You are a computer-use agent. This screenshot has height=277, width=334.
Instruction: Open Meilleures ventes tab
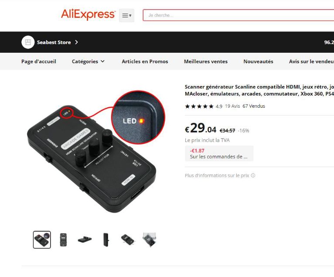(x=206, y=62)
